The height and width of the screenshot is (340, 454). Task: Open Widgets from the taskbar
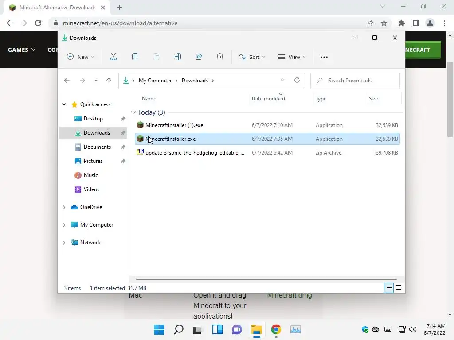tap(217, 329)
